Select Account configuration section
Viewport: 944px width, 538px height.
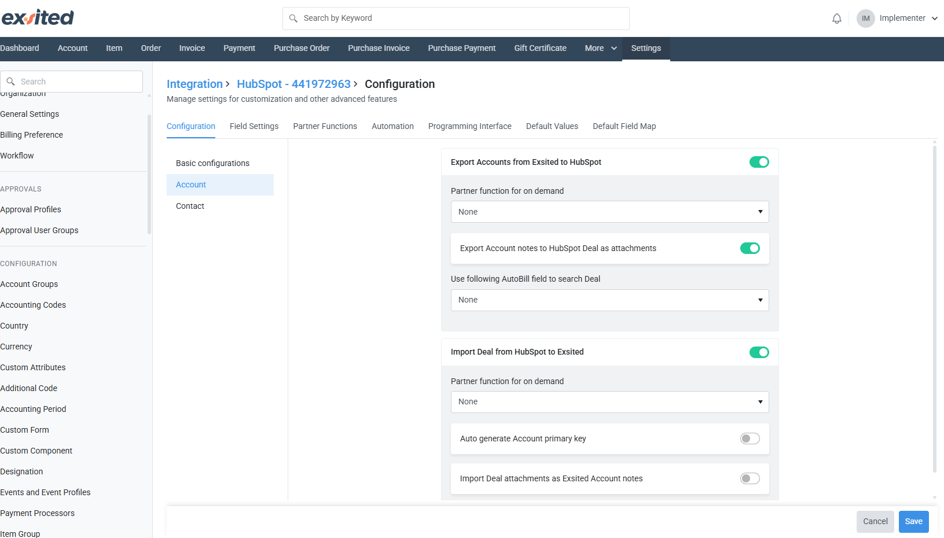(220, 185)
